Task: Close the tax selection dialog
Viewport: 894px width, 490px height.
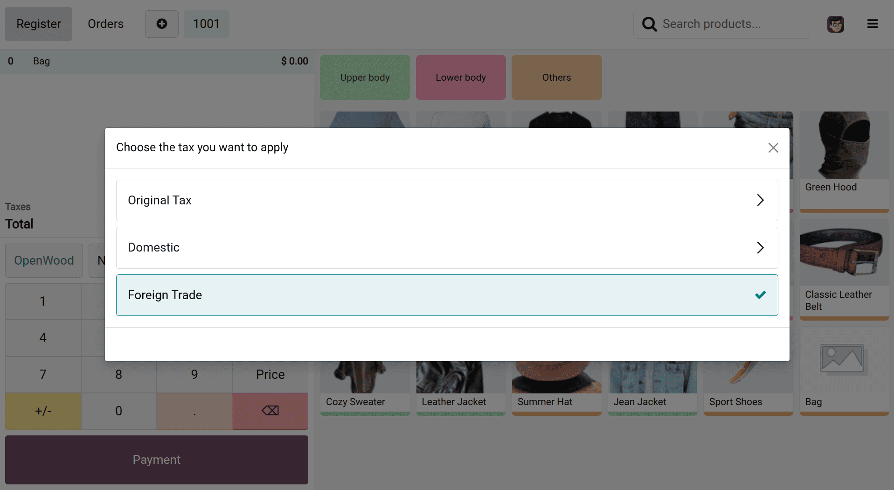Action: [773, 147]
